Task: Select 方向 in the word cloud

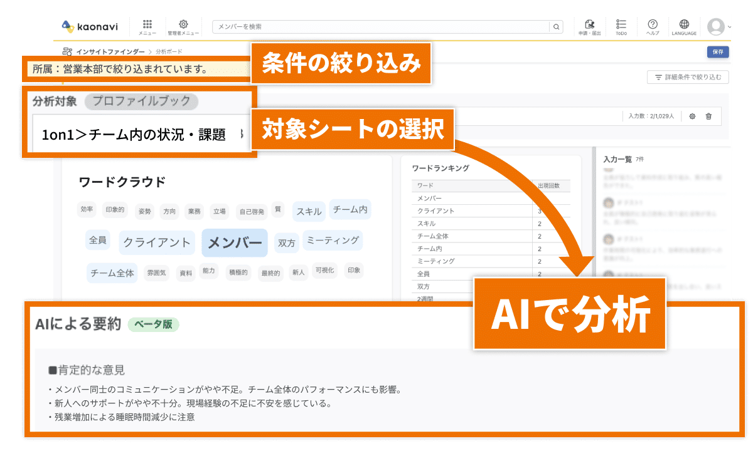Action: tap(169, 211)
